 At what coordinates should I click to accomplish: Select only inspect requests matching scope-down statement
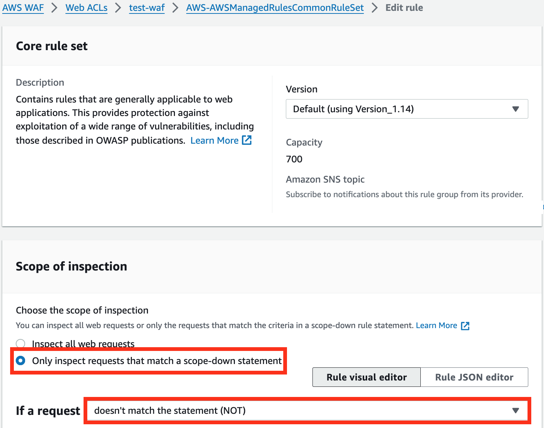pyautogui.click(x=20, y=361)
